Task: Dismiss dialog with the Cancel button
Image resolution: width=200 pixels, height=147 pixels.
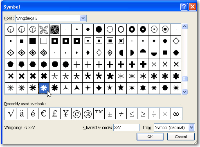Action: click(181, 137)
